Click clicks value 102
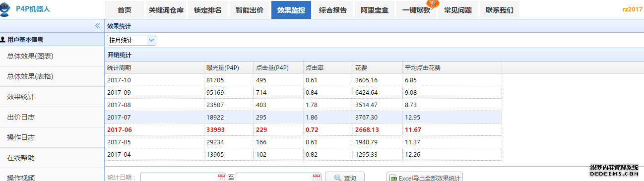Screen dimensions: 644x181 pyautogui.click(x=261, y=155)
